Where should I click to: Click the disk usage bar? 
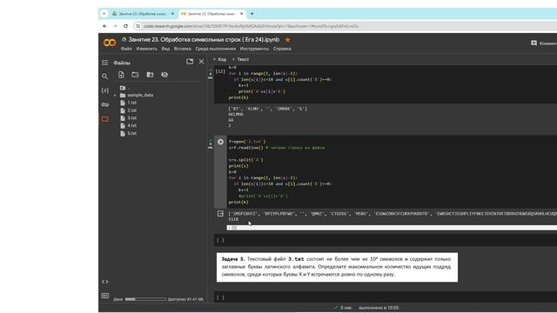pos(145,299)
